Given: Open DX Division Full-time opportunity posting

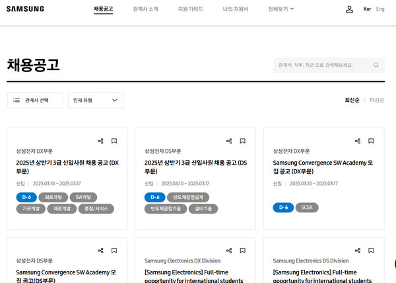Looking at the screenshot, I should click(x=193, y=276).
